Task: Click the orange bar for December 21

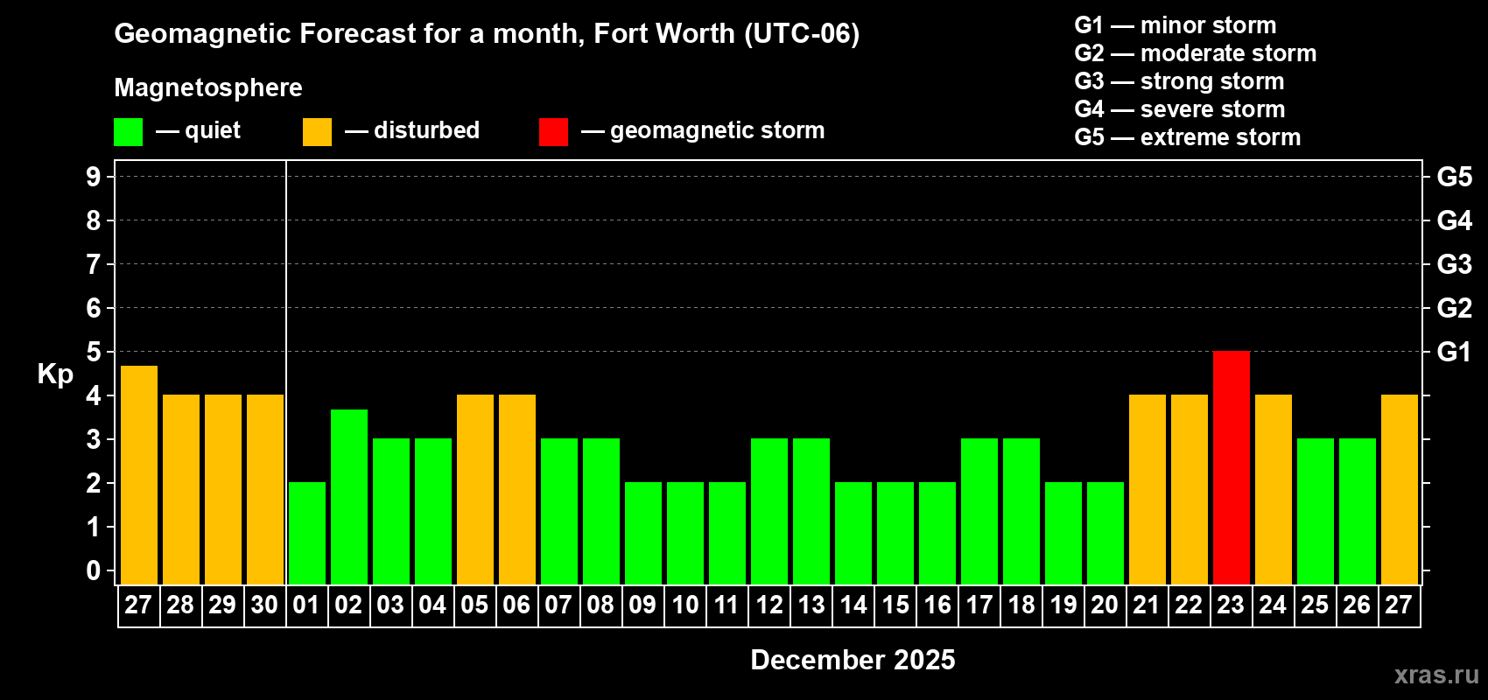Action: [x=1147, y=490]
